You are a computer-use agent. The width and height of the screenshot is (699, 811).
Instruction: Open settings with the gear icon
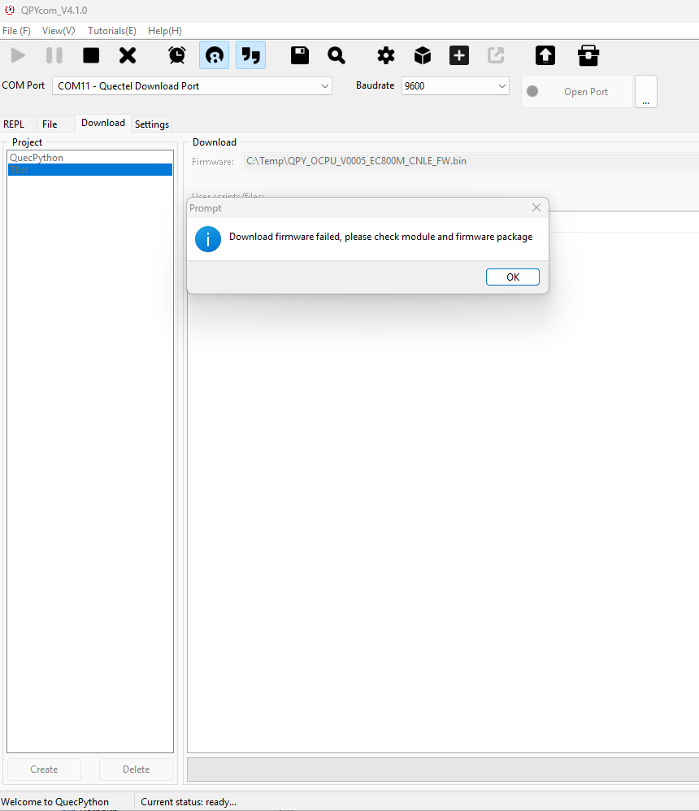click(x=385, y=55)
